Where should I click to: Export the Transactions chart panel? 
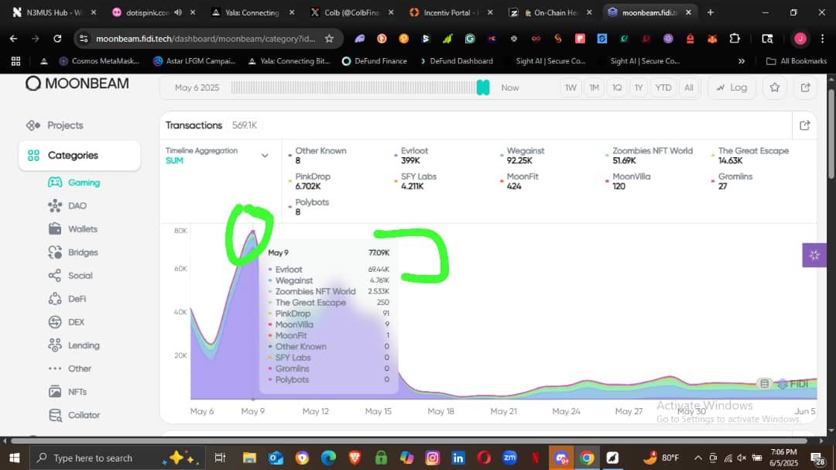click(804, 125)
